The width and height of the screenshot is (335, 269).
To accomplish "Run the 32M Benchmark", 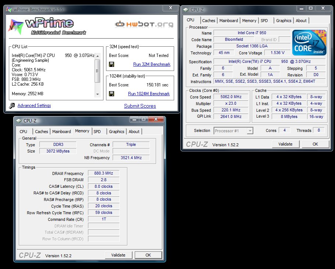I will coord(152,64).
